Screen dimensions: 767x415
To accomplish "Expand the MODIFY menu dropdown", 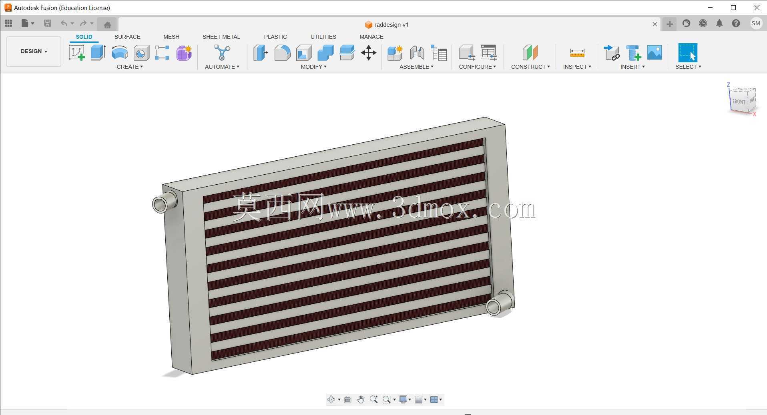I will click(x=313, y=67).
